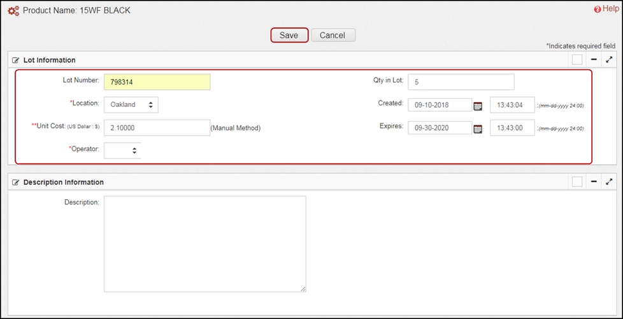This screenshot has width=623, height=319.
Task: Click the Expires date field 09-30-2020
Action: (x=440, y=127)
